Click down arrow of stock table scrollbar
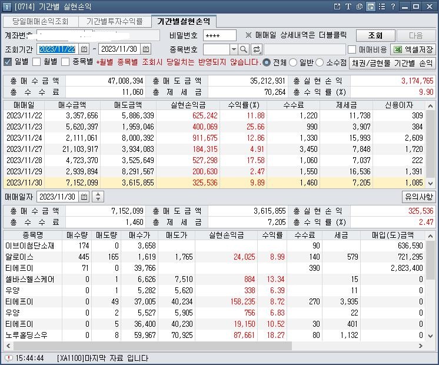439x365 pixels. [x=430, y=336]
